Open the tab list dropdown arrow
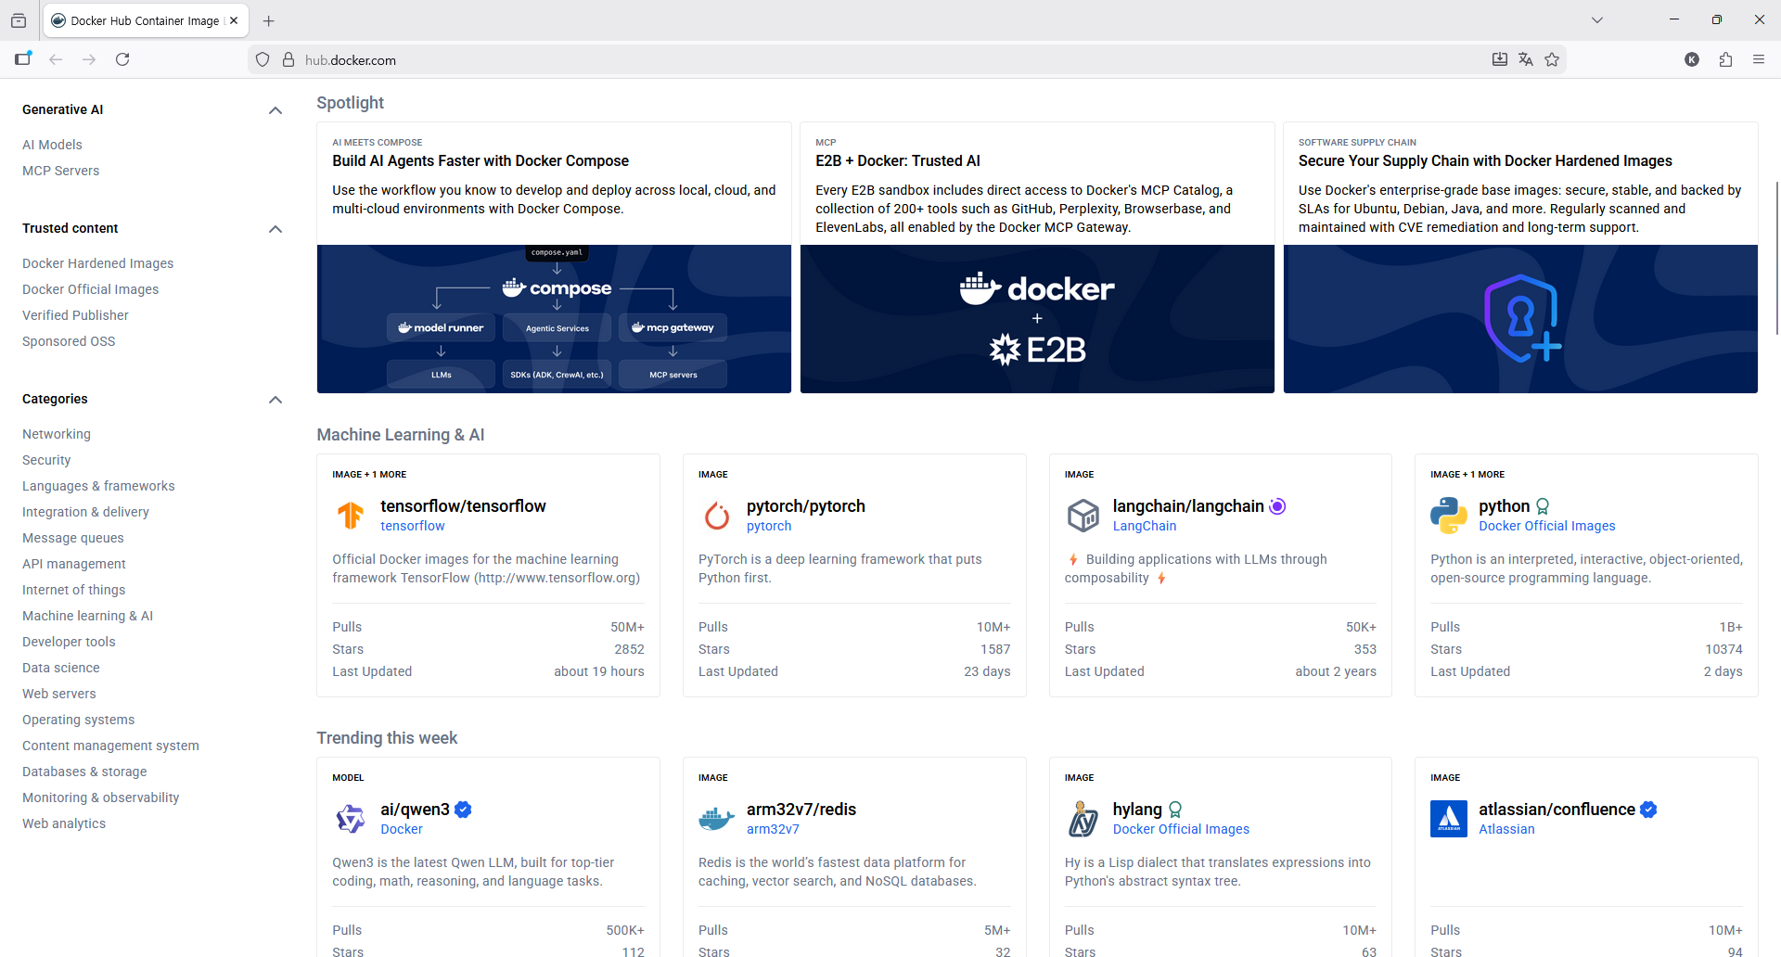1781x957 pixels. (x=1596, y=19)
